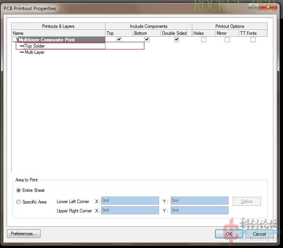Click the Multi-Layer layer icon
The height and width of the screenshot is (248, 283).
[x=22, y=52]
